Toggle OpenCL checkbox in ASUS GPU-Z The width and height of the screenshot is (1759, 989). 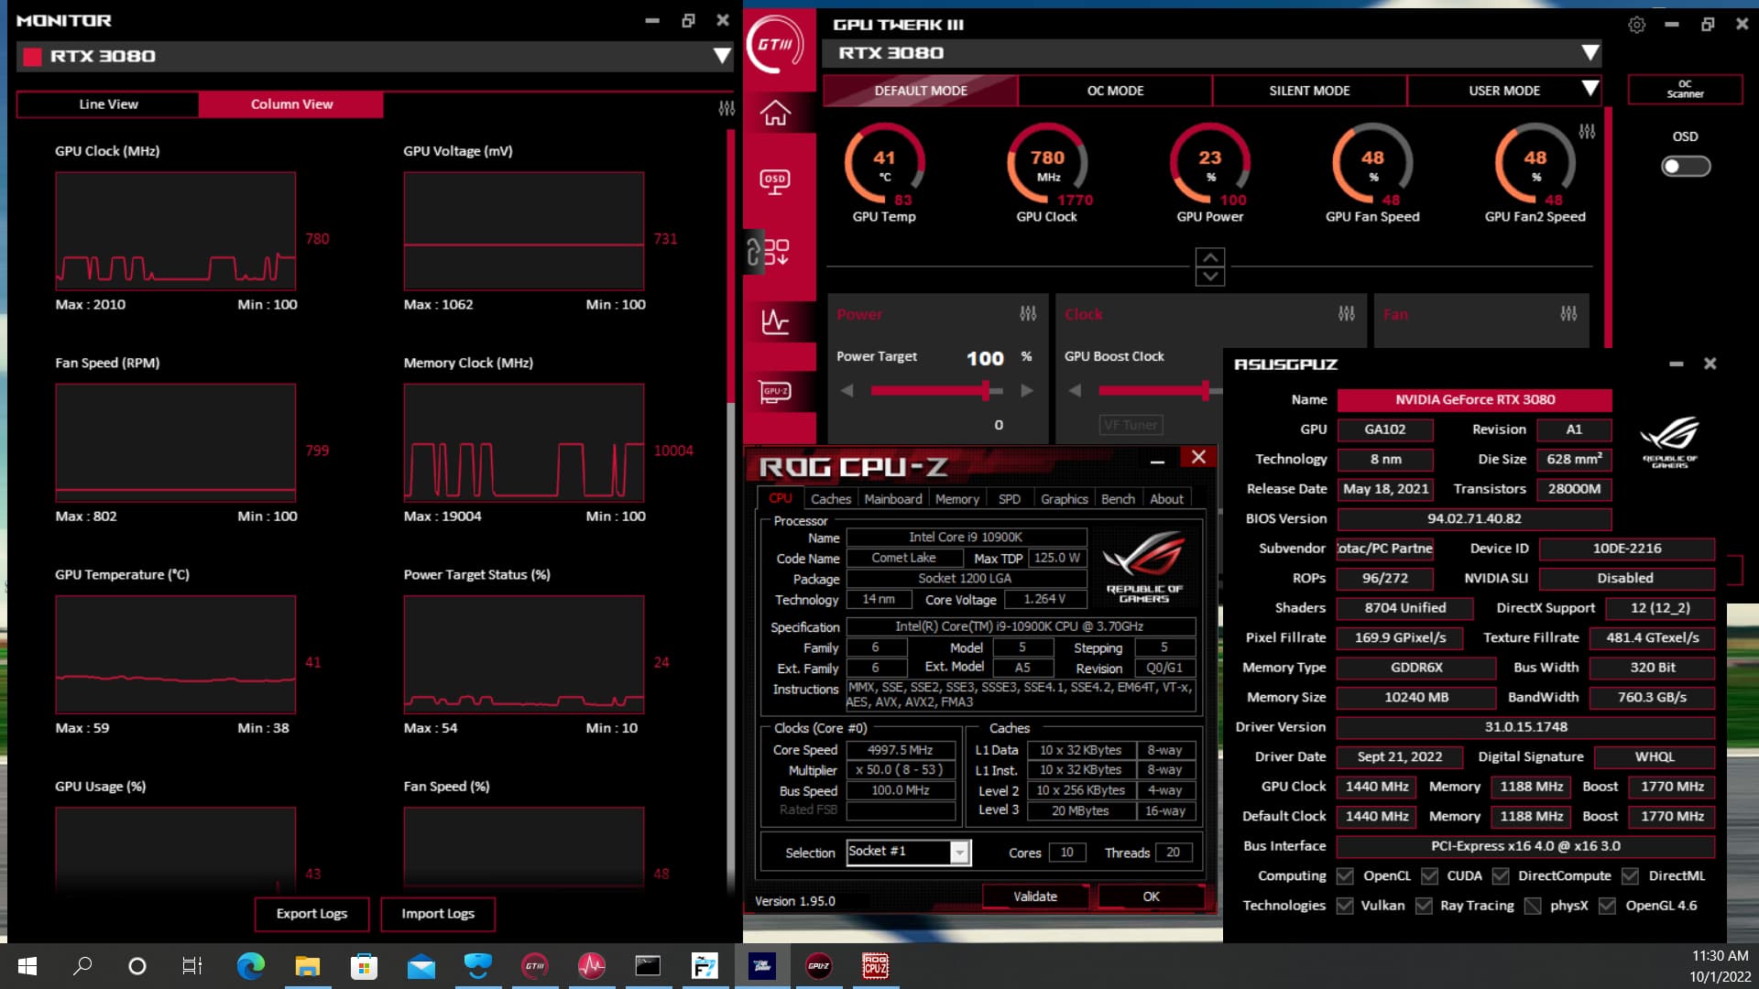pyautogui.click(x=1345, y=876)
